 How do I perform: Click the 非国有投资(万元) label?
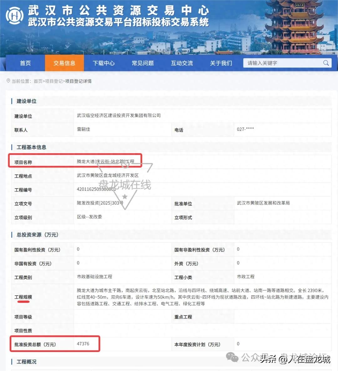click(x=33, y=264)
